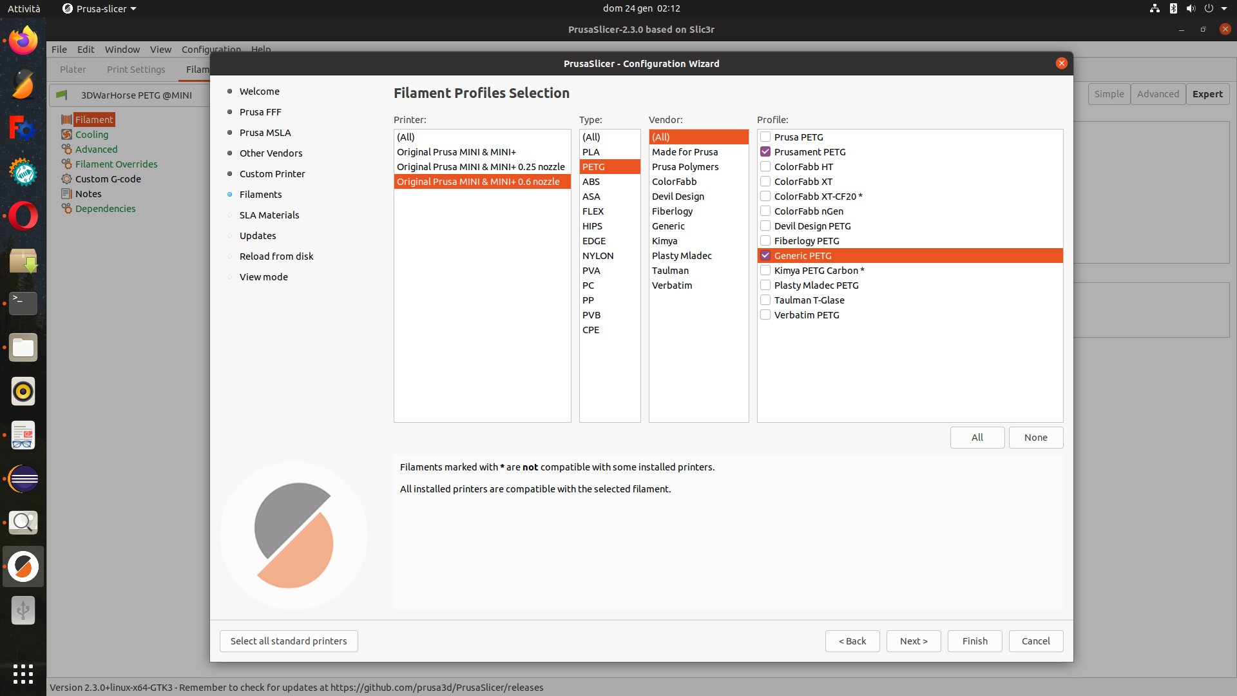This screenshot has width=1237, height=696.
Task: Toggle ColorFabb XT-CF20 checkbox
Action: [x=765, y=196]
